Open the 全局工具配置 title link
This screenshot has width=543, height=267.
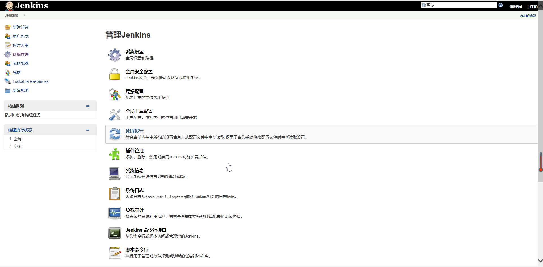tap(139, 111)
